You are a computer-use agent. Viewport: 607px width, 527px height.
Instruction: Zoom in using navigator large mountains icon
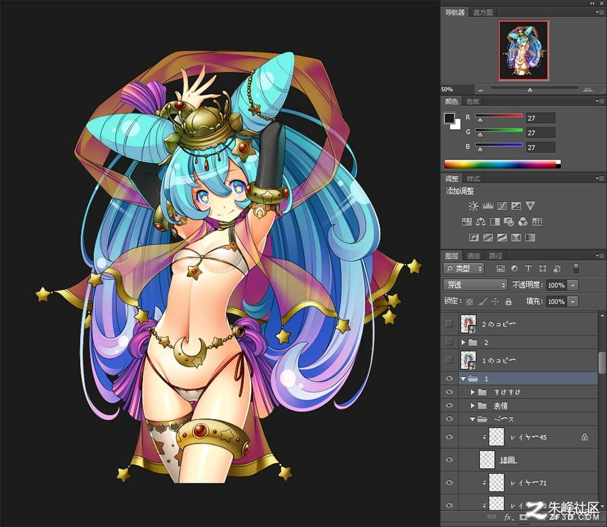(588, 89)
